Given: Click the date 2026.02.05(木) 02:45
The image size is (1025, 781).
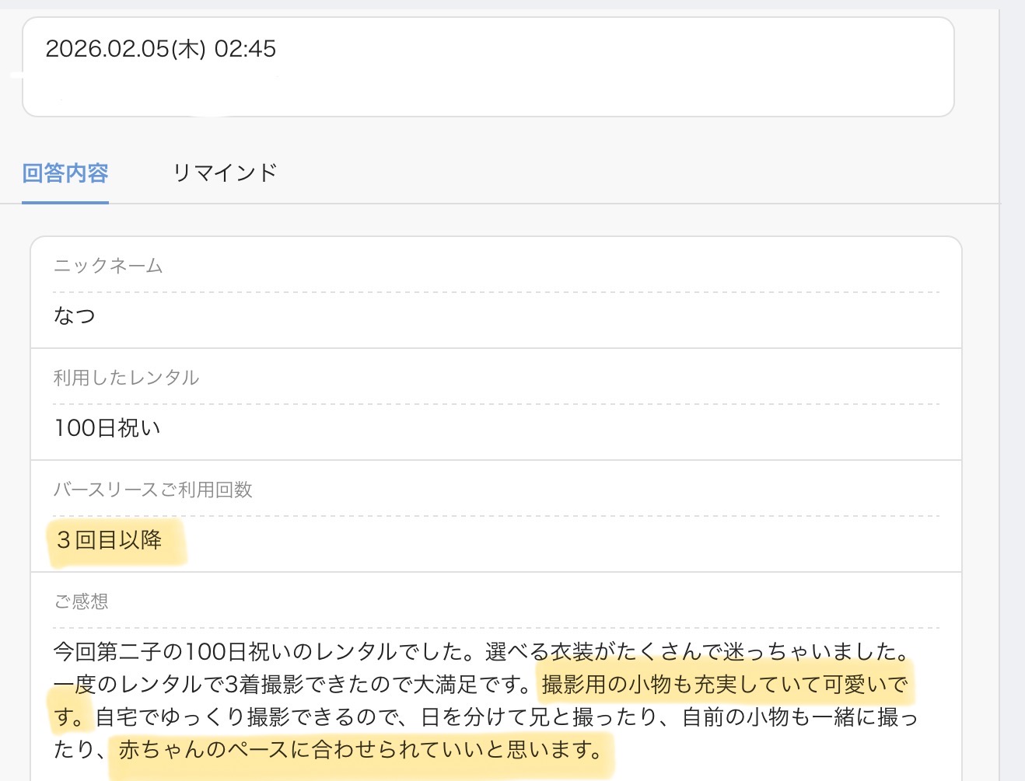Looking at the screenshot, I should pyautogui.click(x=160, y=49).
